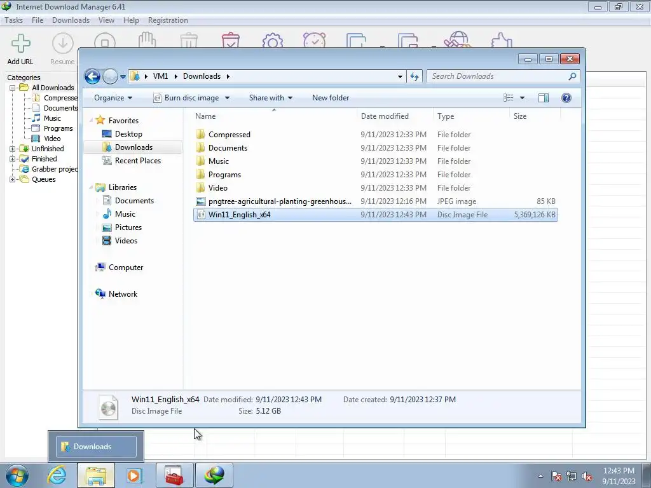The width and height of the screenshot is (651, 488).
Task: Collapse the All Downloads category tree
Action: pyautogui.click(x=13, y=88)
